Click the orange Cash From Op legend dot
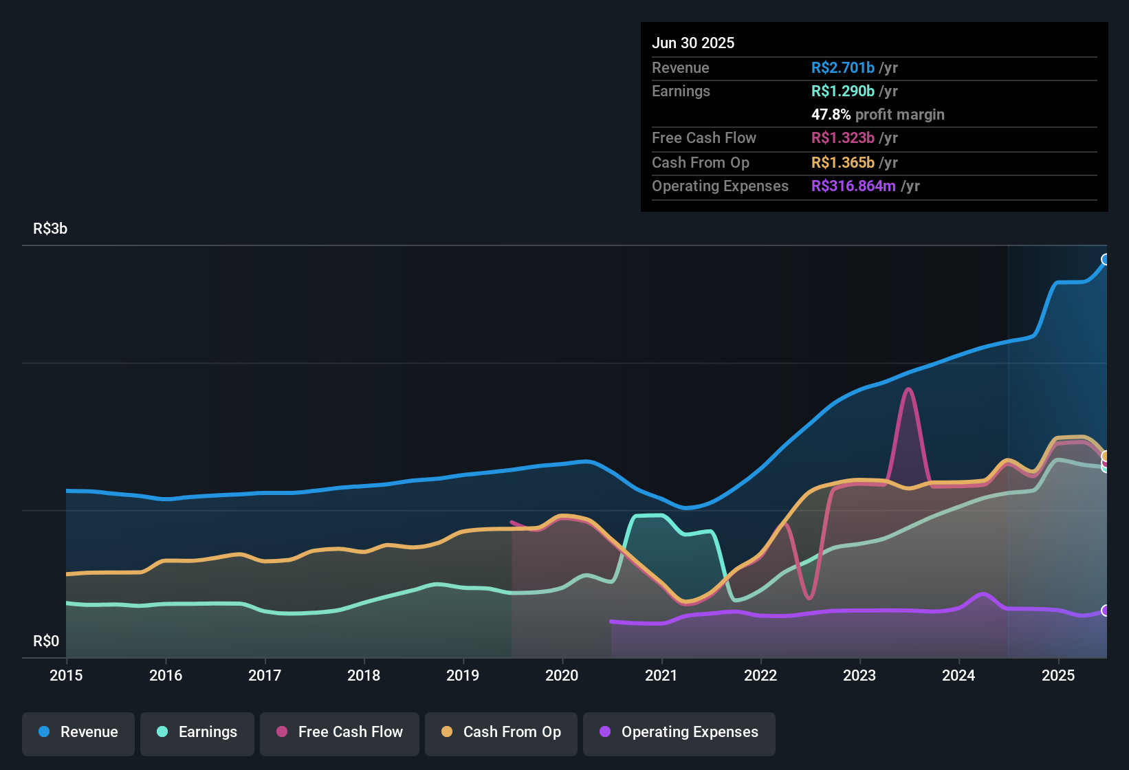The width and height of the screenshot is (1129, 770). pos(447,731)
